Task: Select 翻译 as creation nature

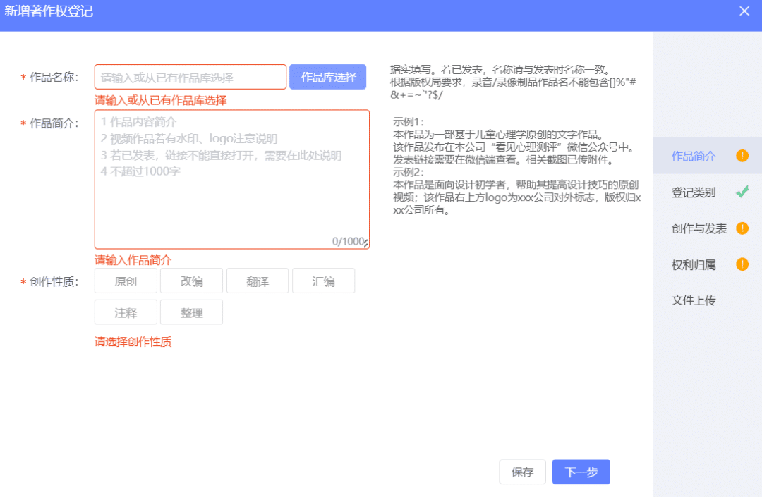Action: point(257,280)
